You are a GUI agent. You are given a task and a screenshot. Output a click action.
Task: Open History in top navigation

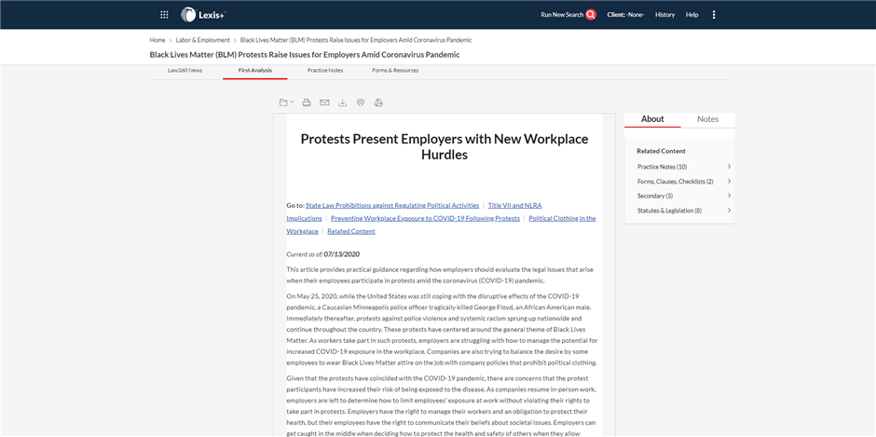point(664,15)
